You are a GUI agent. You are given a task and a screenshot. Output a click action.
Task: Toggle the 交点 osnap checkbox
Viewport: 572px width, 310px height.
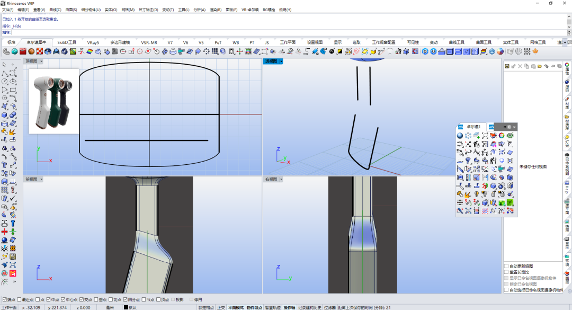(82, 299)
